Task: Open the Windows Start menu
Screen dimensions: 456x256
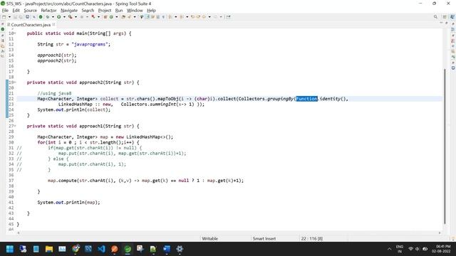Action: 9,249
